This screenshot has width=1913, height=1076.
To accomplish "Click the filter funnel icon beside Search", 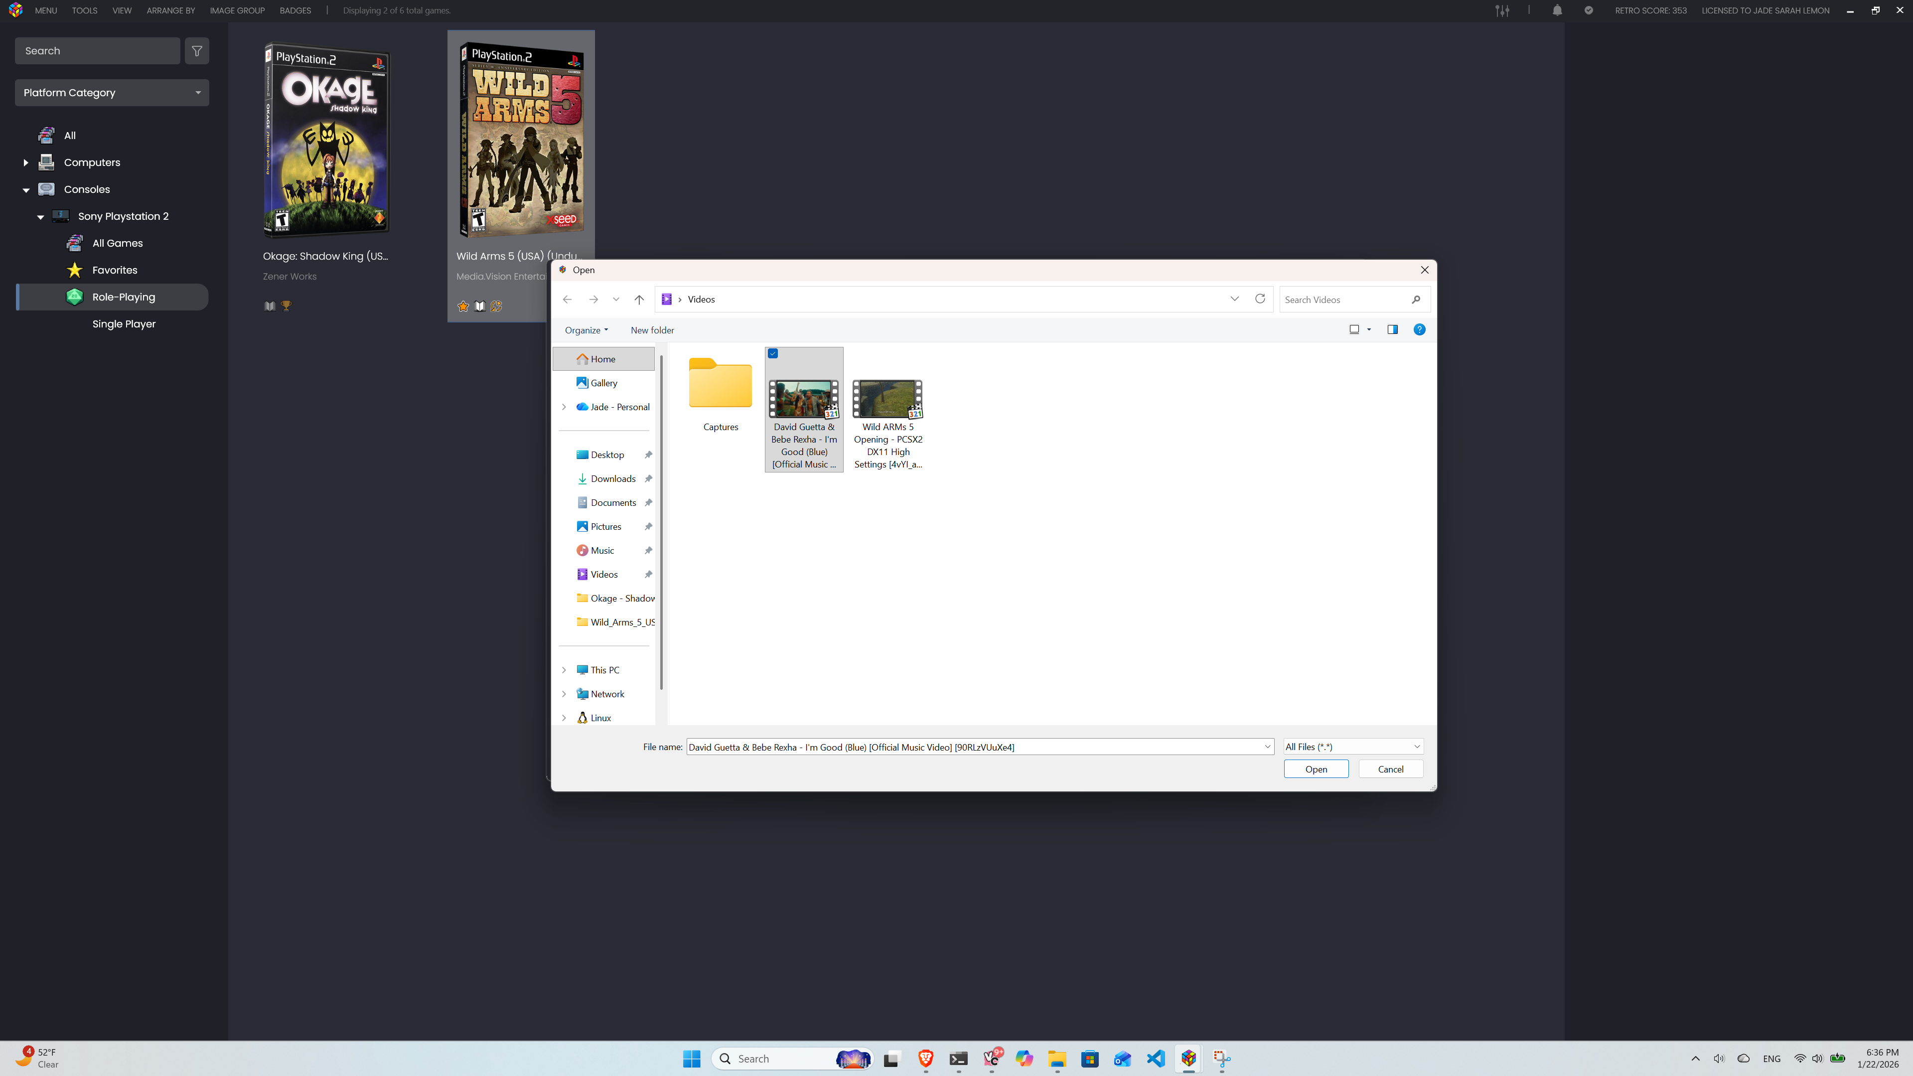I will coord(197,51).
